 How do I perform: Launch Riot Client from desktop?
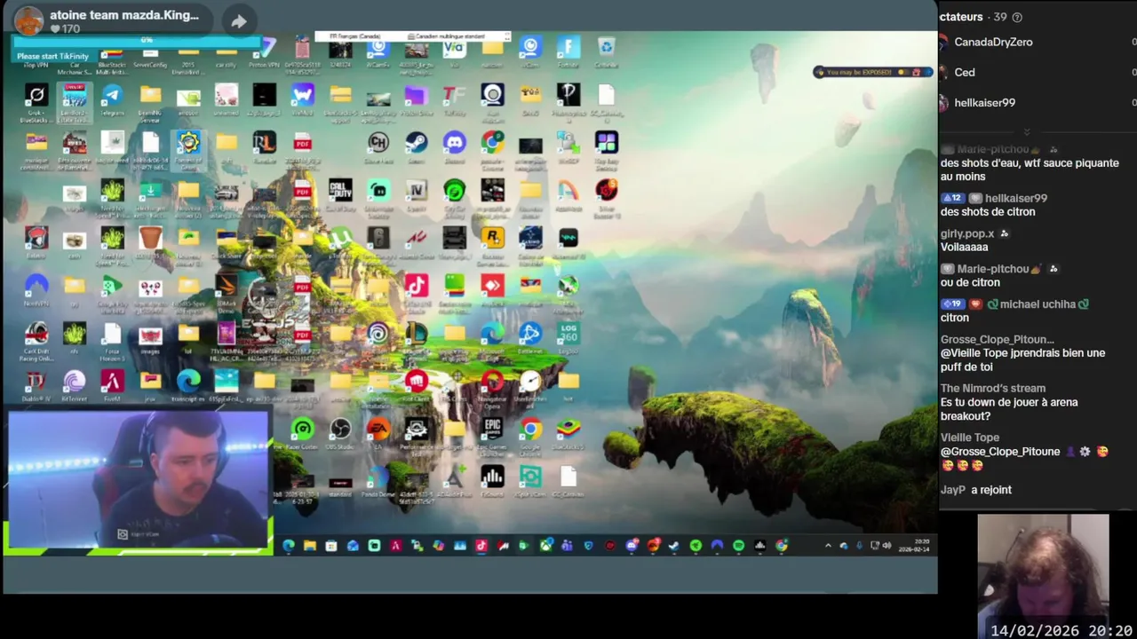tap(416, 381)
